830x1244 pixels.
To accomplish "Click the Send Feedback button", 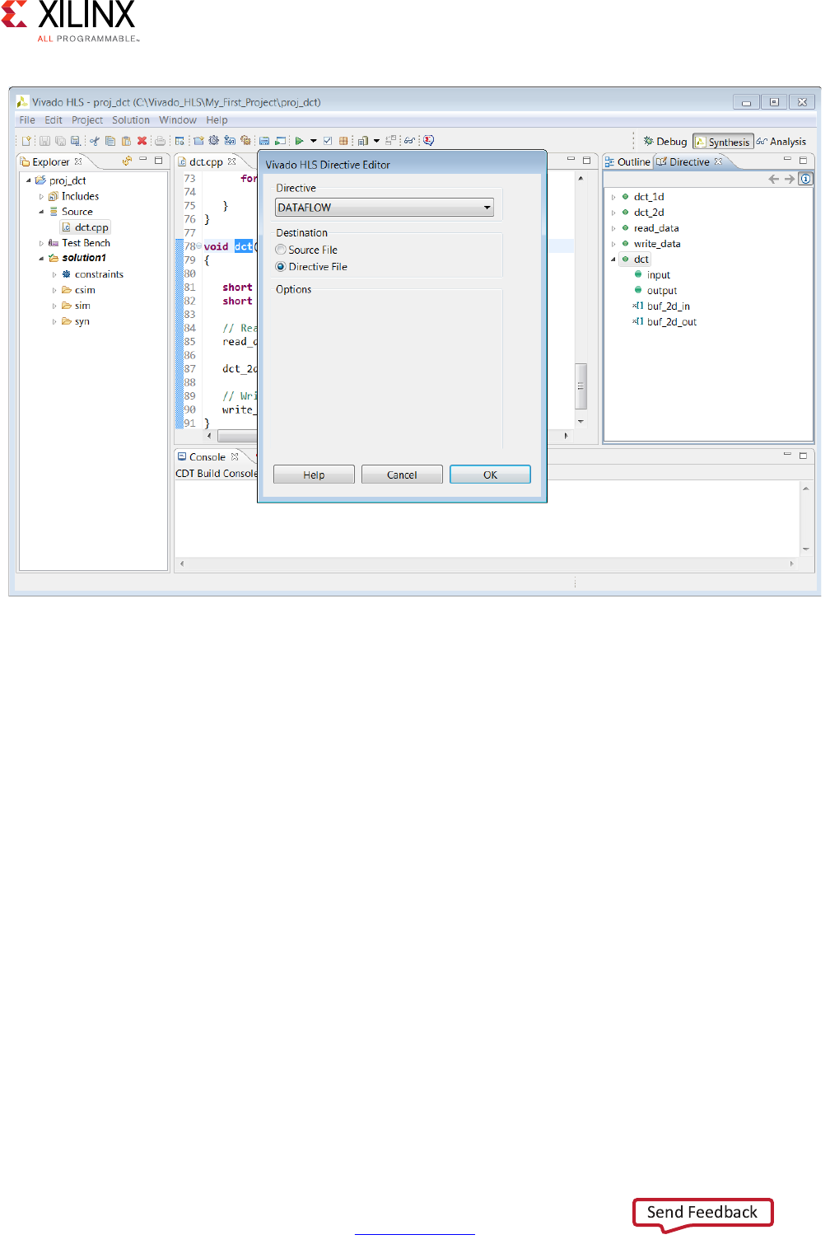I will 702,1213.
